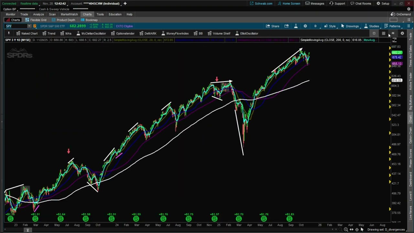Open the Drawing set D_divergences selector
414x233 pixels.
(386, 229)
